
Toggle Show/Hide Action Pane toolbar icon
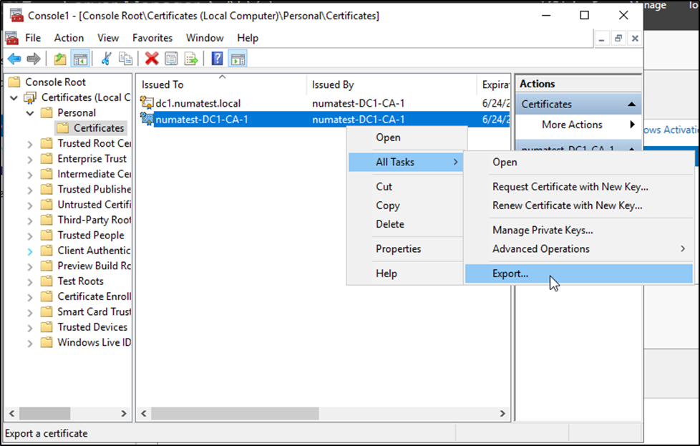tap(238, 59)
